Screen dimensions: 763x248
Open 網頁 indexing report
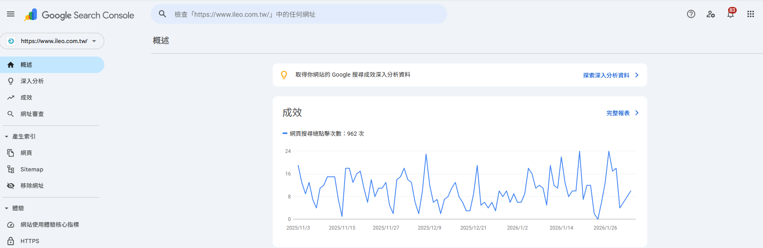(x=52, y=153)
